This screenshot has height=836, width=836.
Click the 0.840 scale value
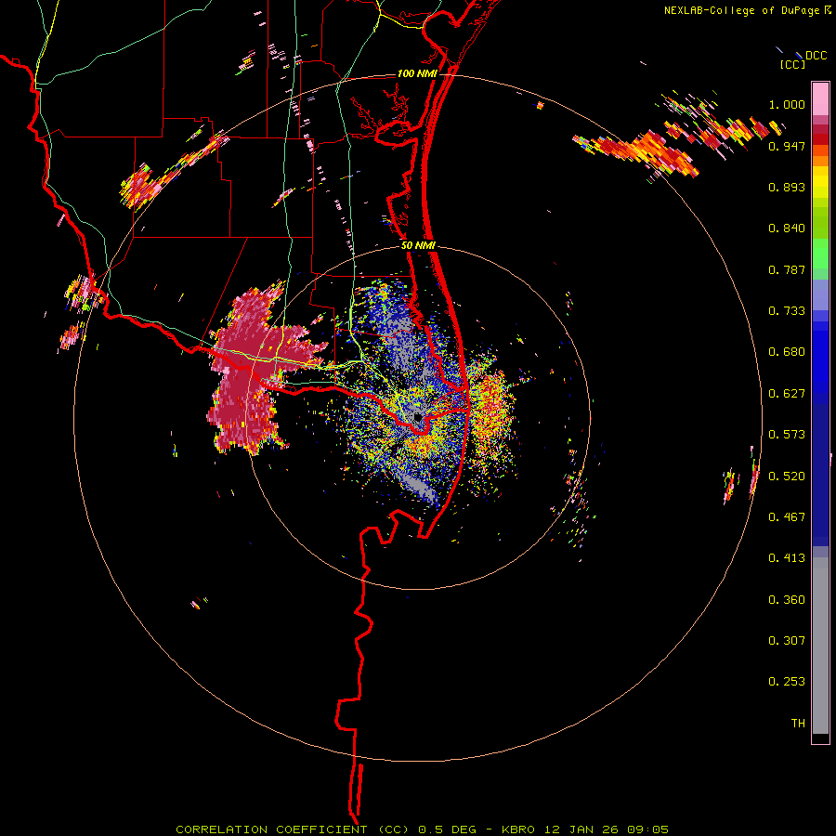coord(787,229)
